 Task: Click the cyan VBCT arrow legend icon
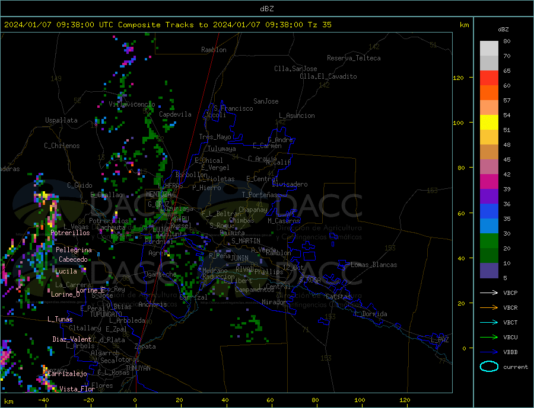pyautogui.click(x=489, y=322)
